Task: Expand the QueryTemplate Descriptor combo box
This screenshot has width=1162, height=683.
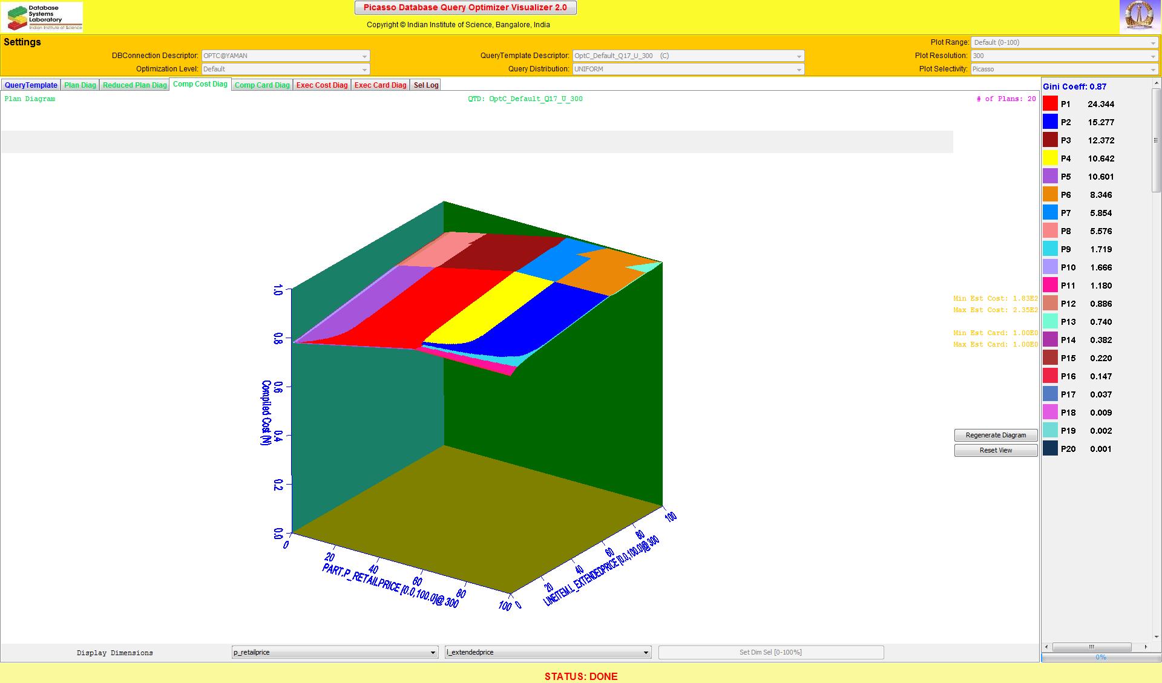Action: (688, 56)
